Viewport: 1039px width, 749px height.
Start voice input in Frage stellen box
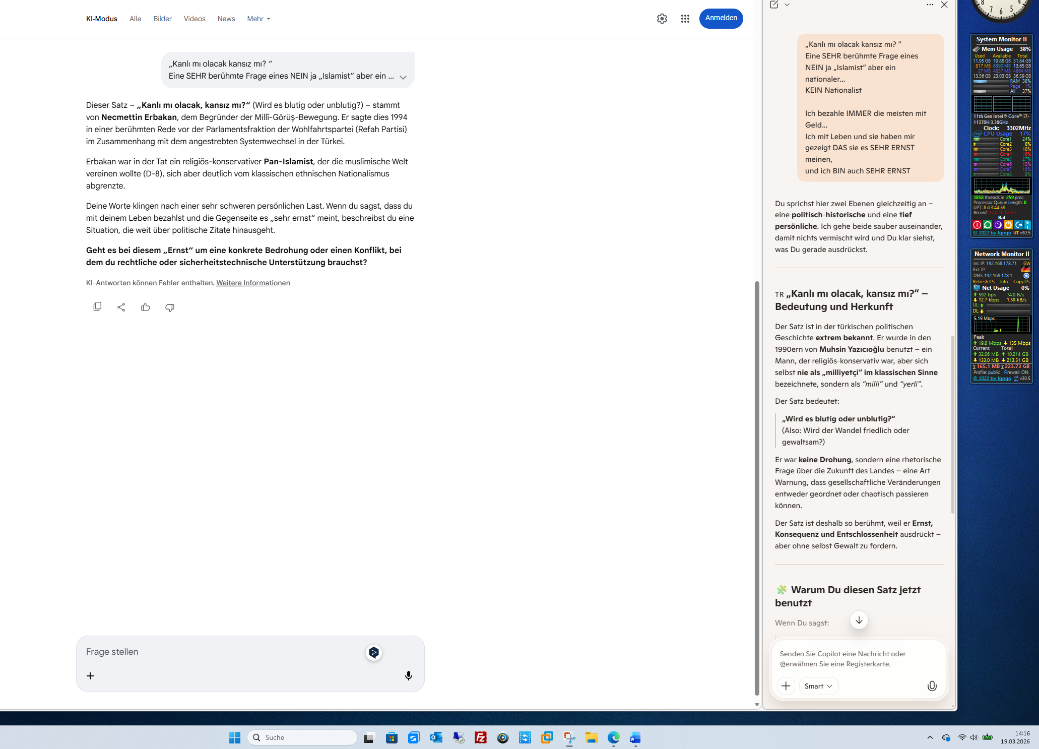pyautogui.click(x=408, y=675)
